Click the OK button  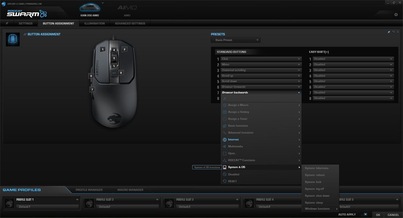(378, 215)
